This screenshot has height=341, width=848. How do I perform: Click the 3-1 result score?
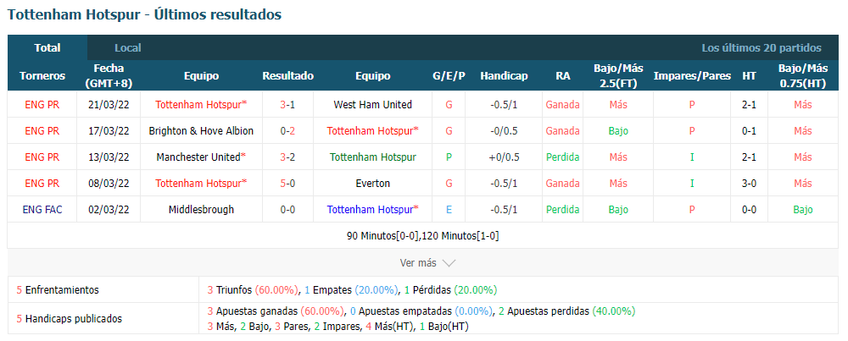pyautogui.click(x=287, y=105)
